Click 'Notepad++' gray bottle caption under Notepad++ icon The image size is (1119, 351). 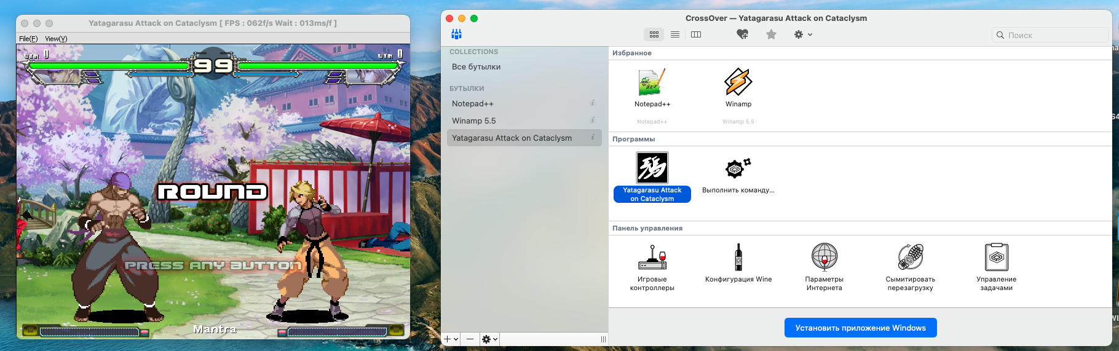click(x=652, y=122)
